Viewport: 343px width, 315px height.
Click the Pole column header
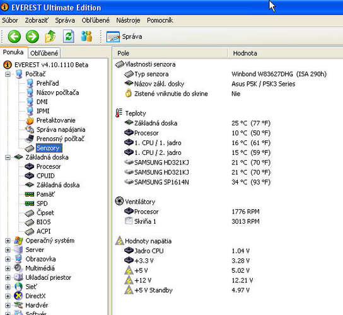click(170, 53)
